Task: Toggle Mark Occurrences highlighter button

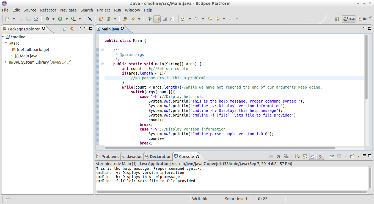Action: 157,19
